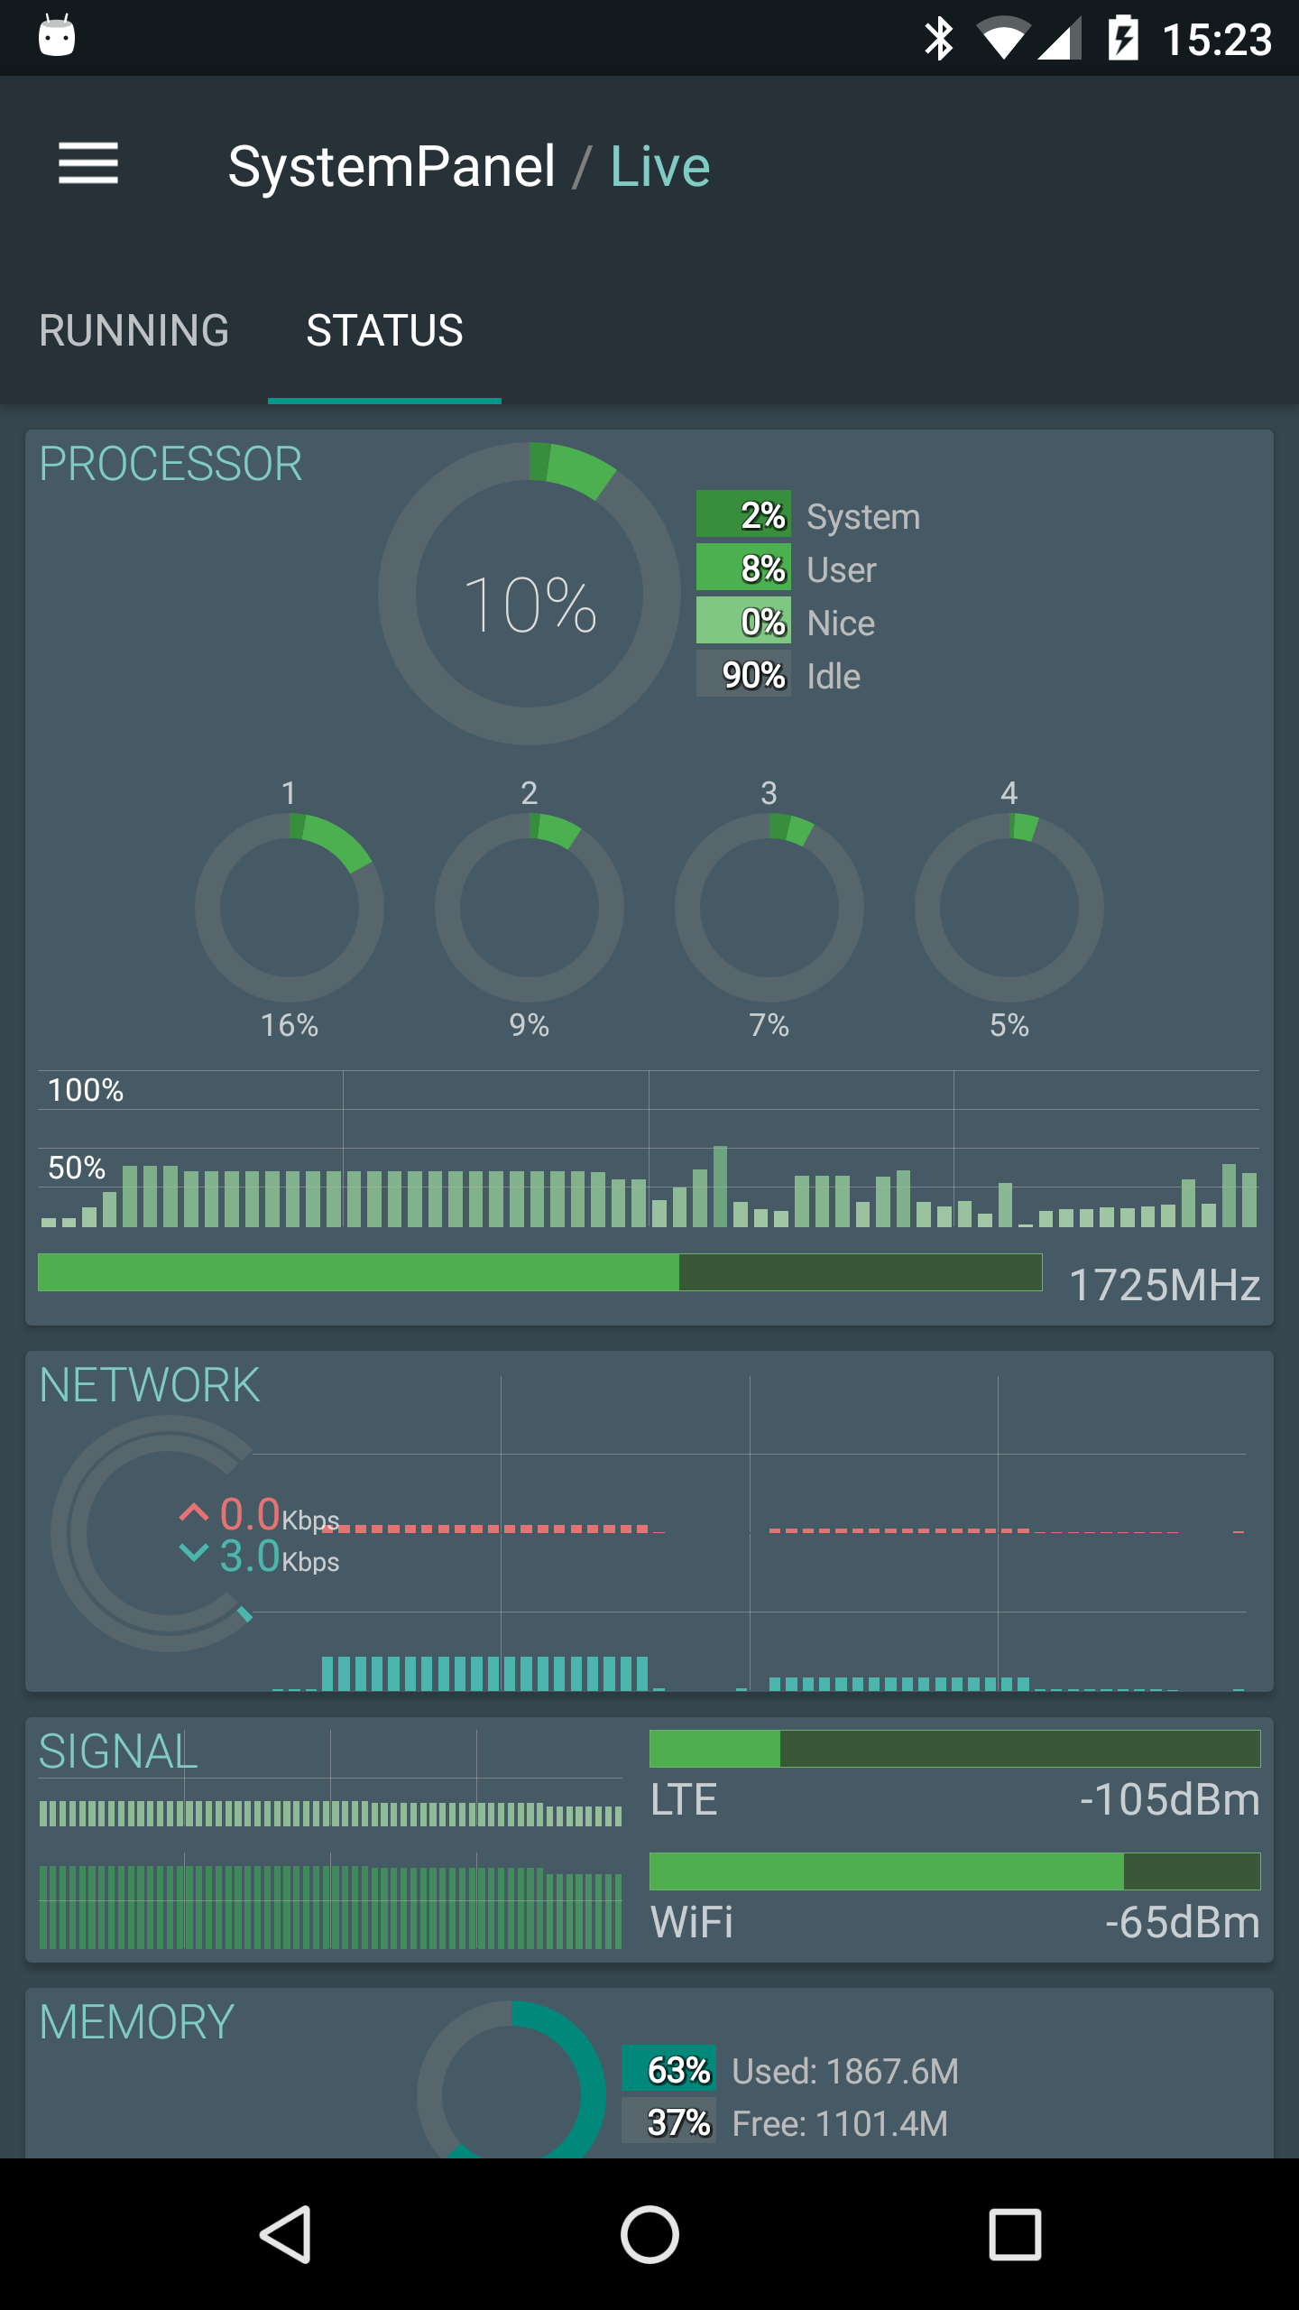Image resolution: width=1299 pixels, height=2310 pixels.
Task: Tap the 90% Idle legend entry
Action: 778,674
